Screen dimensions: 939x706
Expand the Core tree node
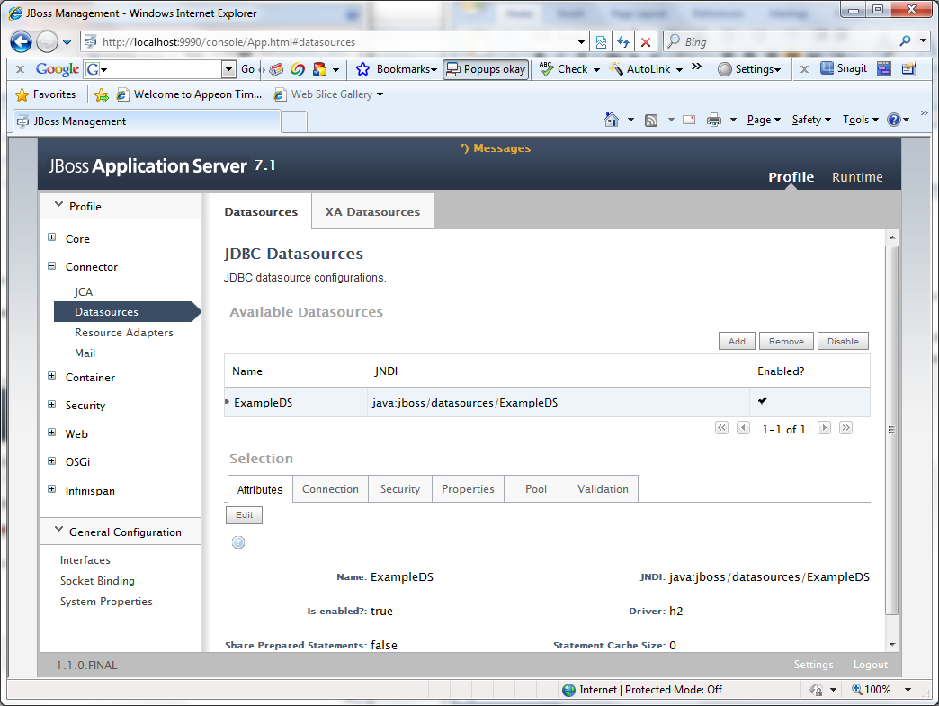[x=51, y=237]
